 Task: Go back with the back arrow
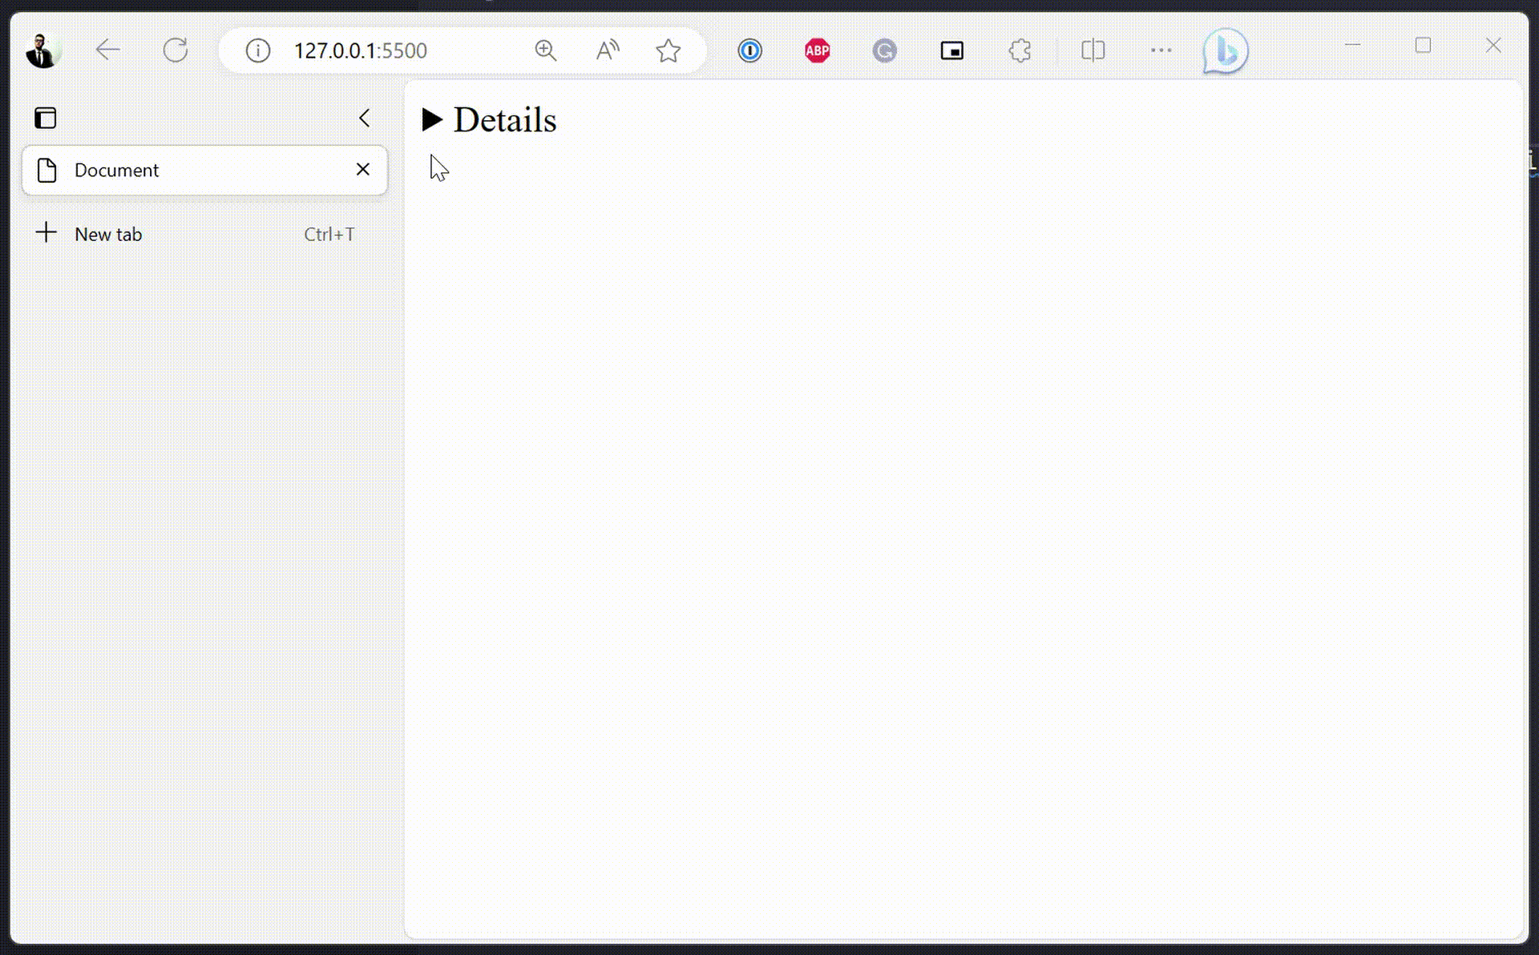click(107, 50)
